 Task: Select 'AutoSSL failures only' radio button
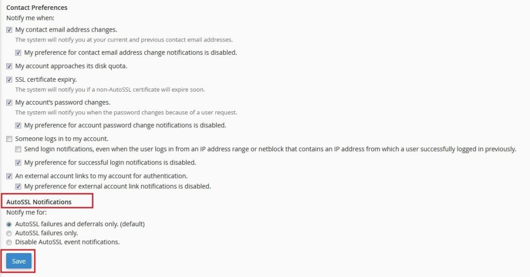click(9, 234)
